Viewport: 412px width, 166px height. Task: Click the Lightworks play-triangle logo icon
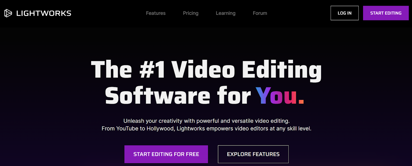[8, 13]
